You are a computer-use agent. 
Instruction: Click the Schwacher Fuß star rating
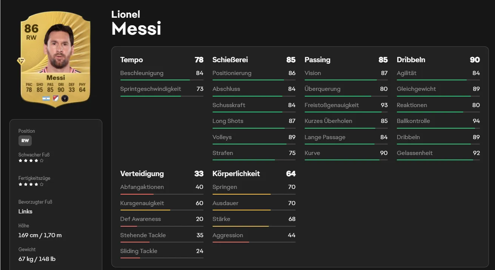[x=31, y=161]
